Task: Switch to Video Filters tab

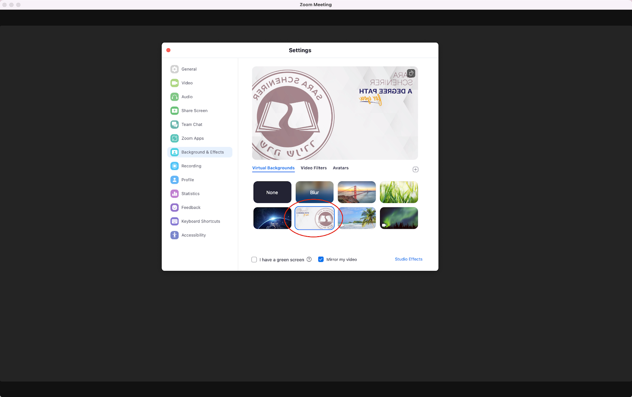Action: [314, 168]
